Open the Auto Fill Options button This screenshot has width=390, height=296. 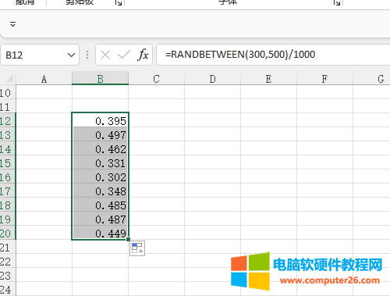(137, 248)
